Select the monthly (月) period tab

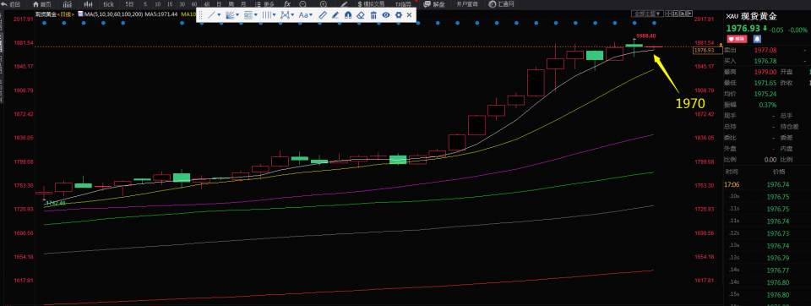tap(243, 4)
